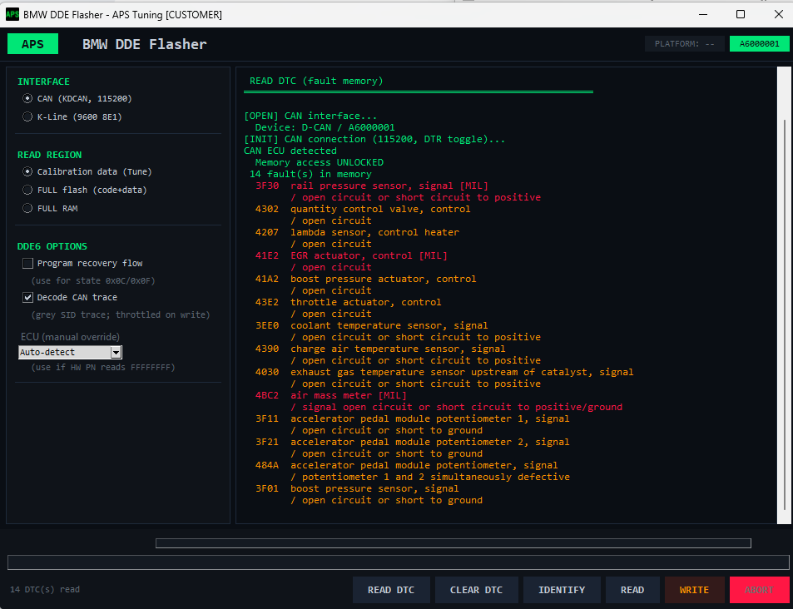Click the upper progress bar
Image resolution: width=793 pixels, height=609 pixels.
point(453,543)
